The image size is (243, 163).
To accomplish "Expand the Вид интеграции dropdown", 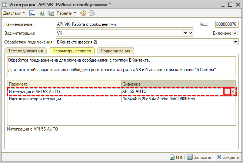I will pos(186,33).
